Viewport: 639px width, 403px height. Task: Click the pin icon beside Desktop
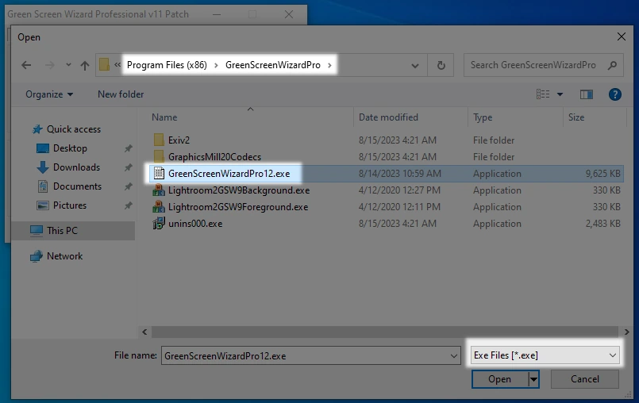(x=129, y=148)
